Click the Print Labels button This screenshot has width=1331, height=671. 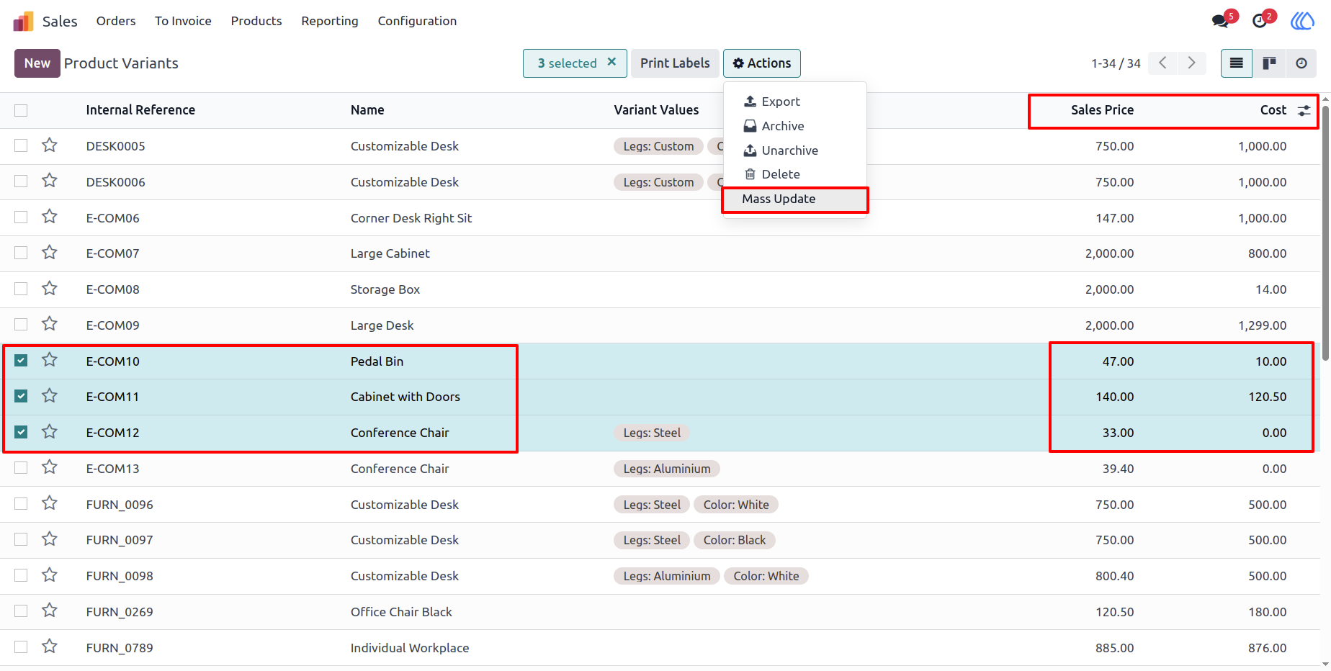click(x=675, y=63)
